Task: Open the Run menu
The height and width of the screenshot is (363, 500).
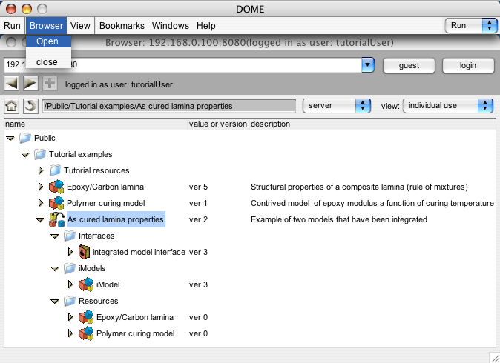Action: pyautogui.click(x=12, y=25)
